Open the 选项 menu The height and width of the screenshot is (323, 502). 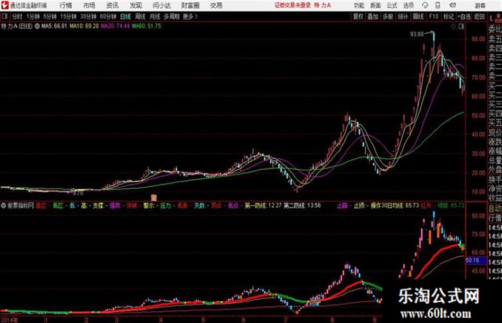pyautogui.click(x=408, y=5)
